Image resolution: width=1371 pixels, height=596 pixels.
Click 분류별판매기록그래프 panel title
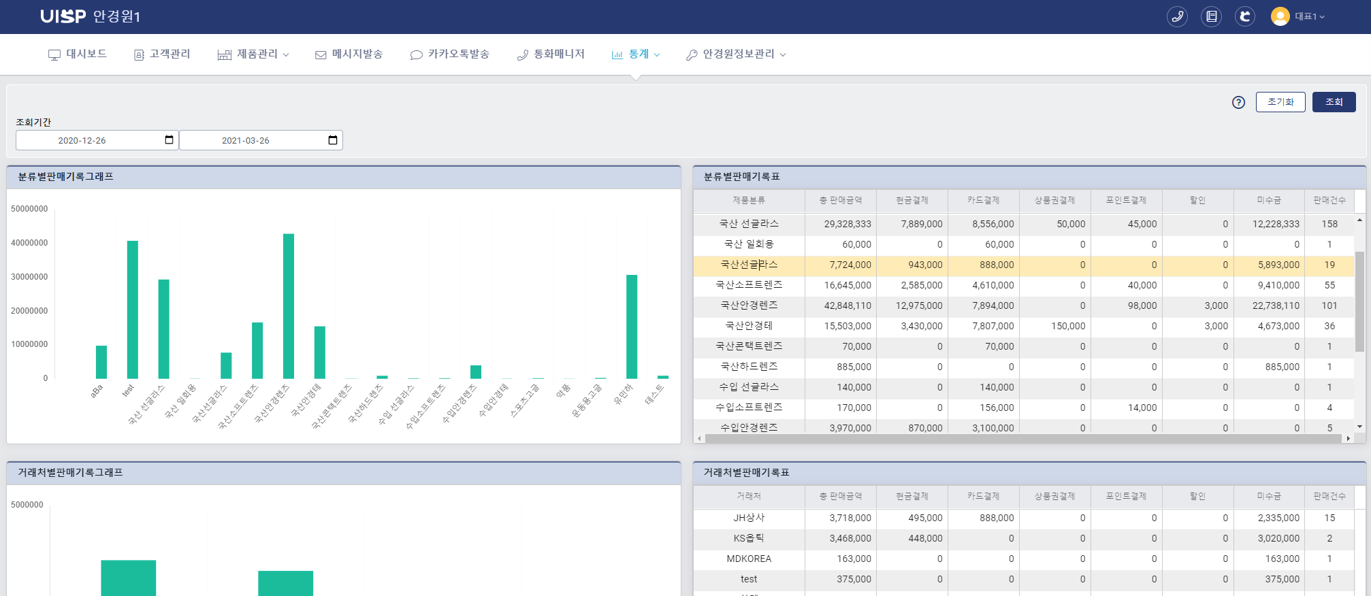click(x=65, y=176)
